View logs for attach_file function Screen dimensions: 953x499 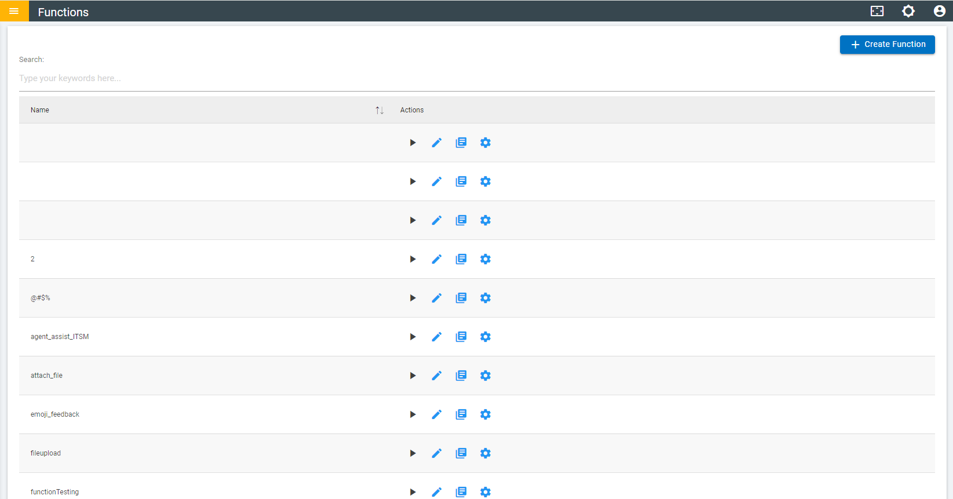pyautogui.click(x=461, y=376)
